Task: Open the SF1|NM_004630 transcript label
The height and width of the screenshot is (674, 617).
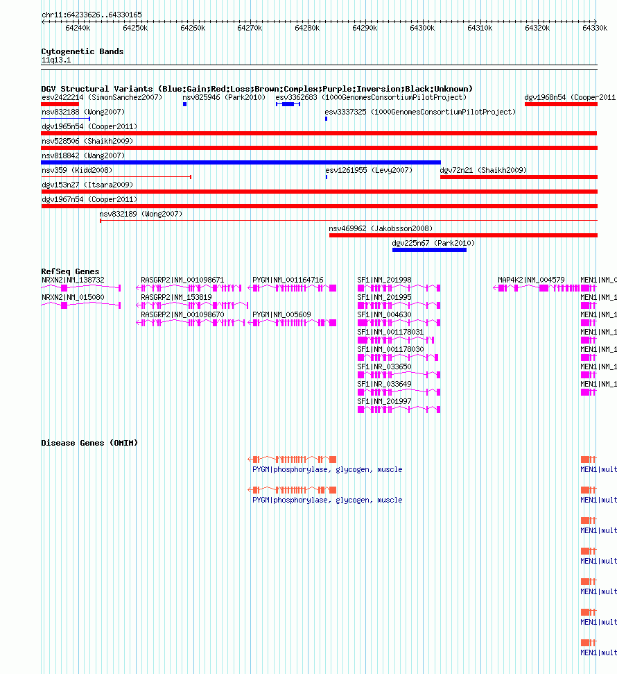Action: coord(384,315)
